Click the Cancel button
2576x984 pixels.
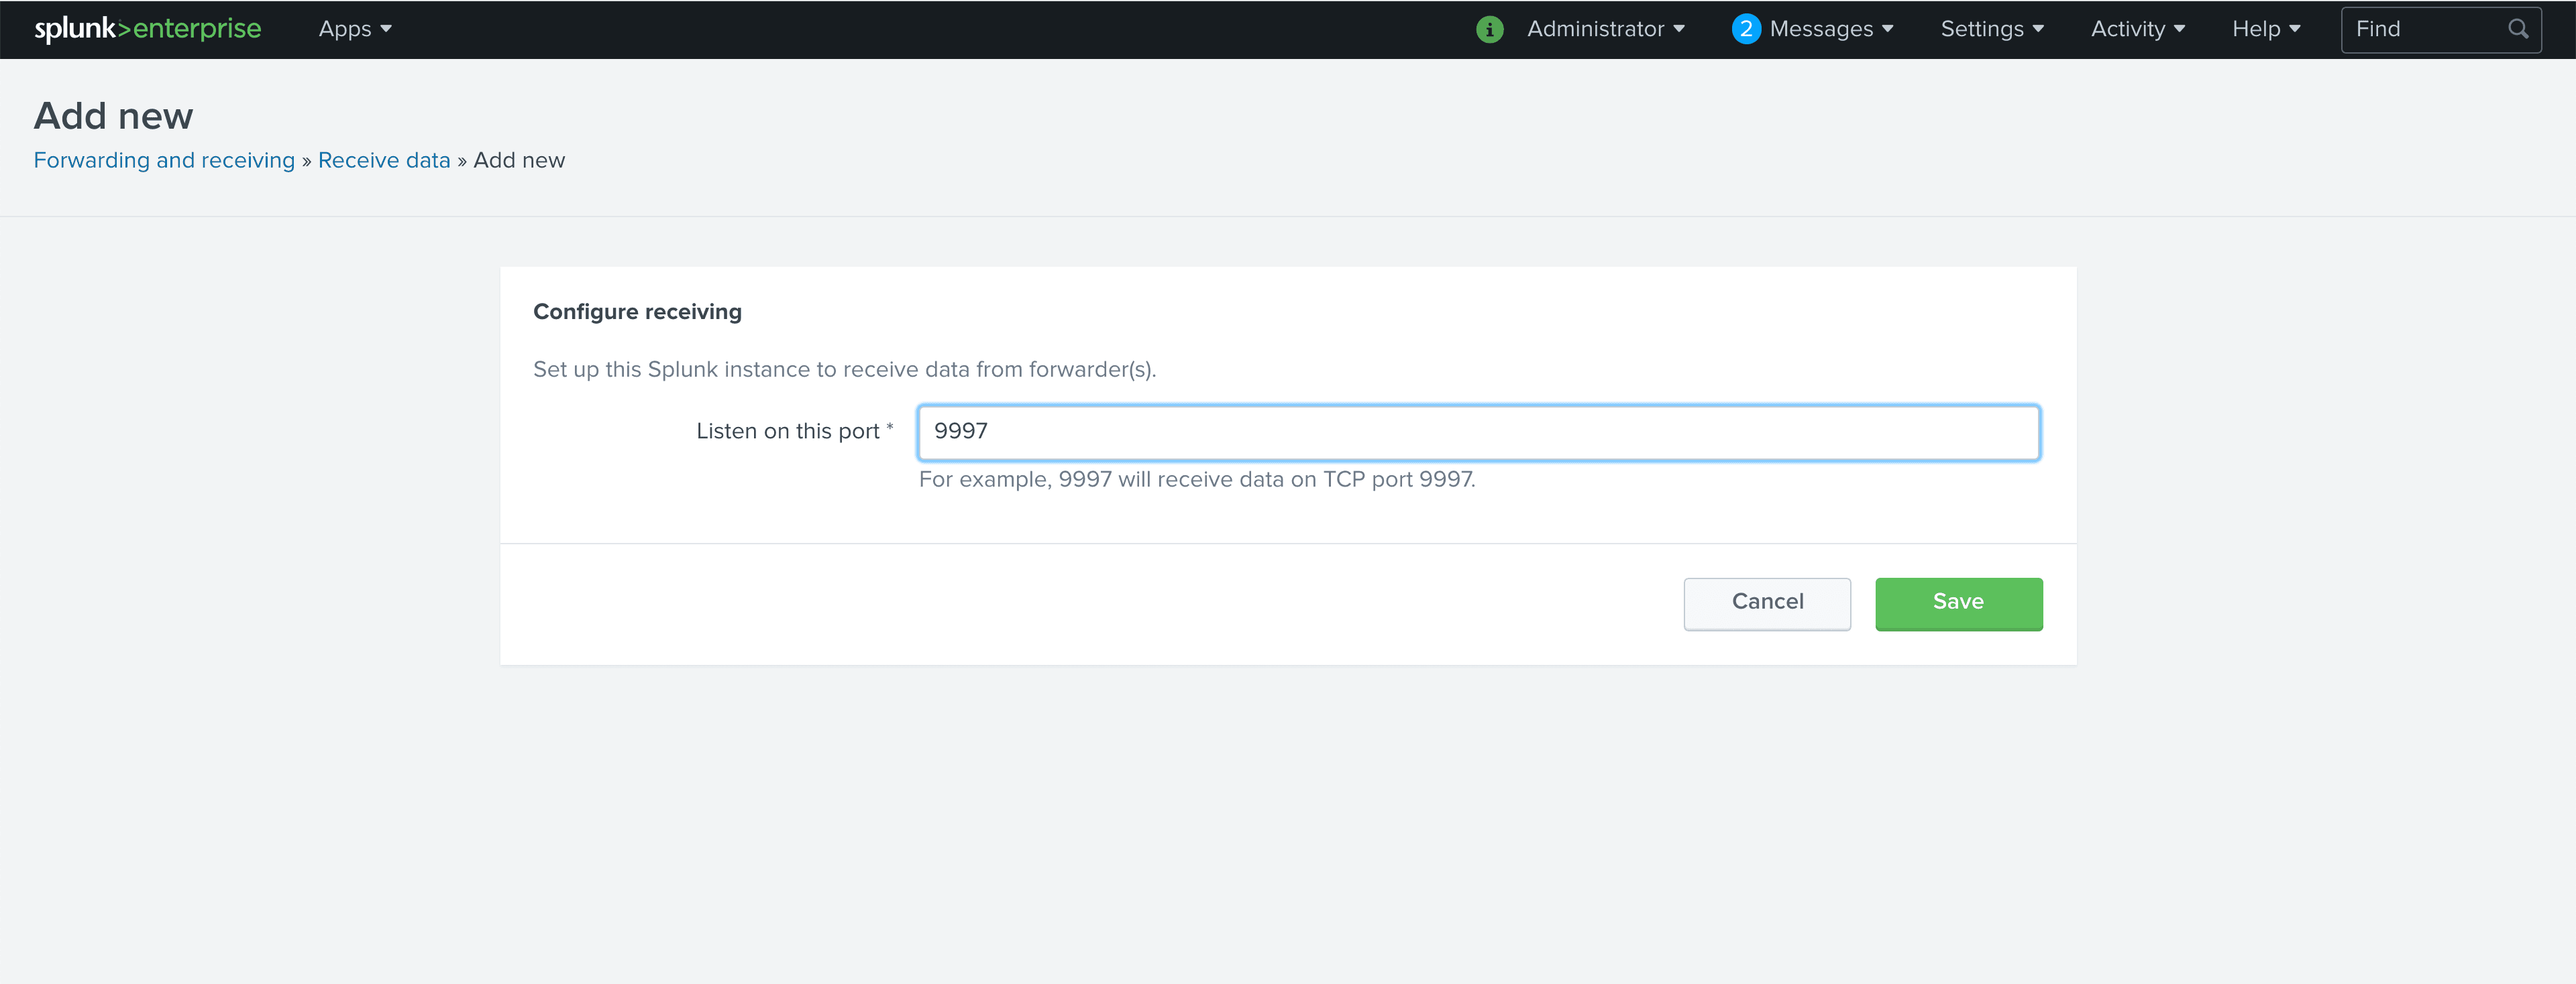point(1767,603)
